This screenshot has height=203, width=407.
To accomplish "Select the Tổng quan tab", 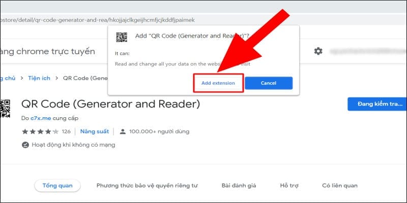I will [x=57, y=186].
